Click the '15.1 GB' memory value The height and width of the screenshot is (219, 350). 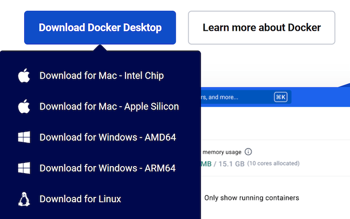click(x=232, y=164)
